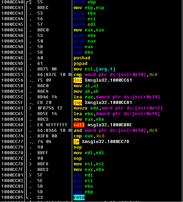This screenshot has width=183, height=202.
Task: Click 'pop eax' at 1000CC4A
Action: pyautogui.click(x=83, y=47)
